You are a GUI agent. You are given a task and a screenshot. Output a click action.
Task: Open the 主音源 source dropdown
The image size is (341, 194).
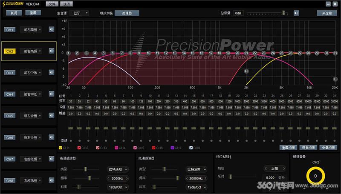click(79, 13)
